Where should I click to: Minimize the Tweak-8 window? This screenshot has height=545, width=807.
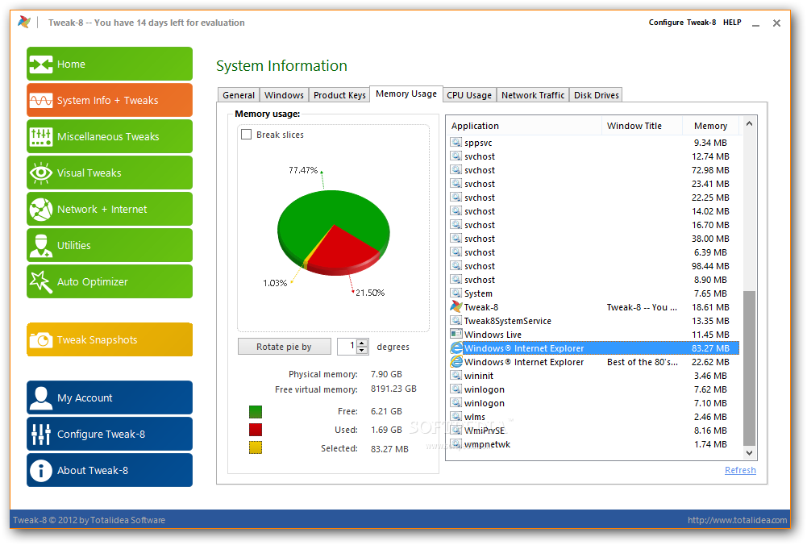click(755, 23)
